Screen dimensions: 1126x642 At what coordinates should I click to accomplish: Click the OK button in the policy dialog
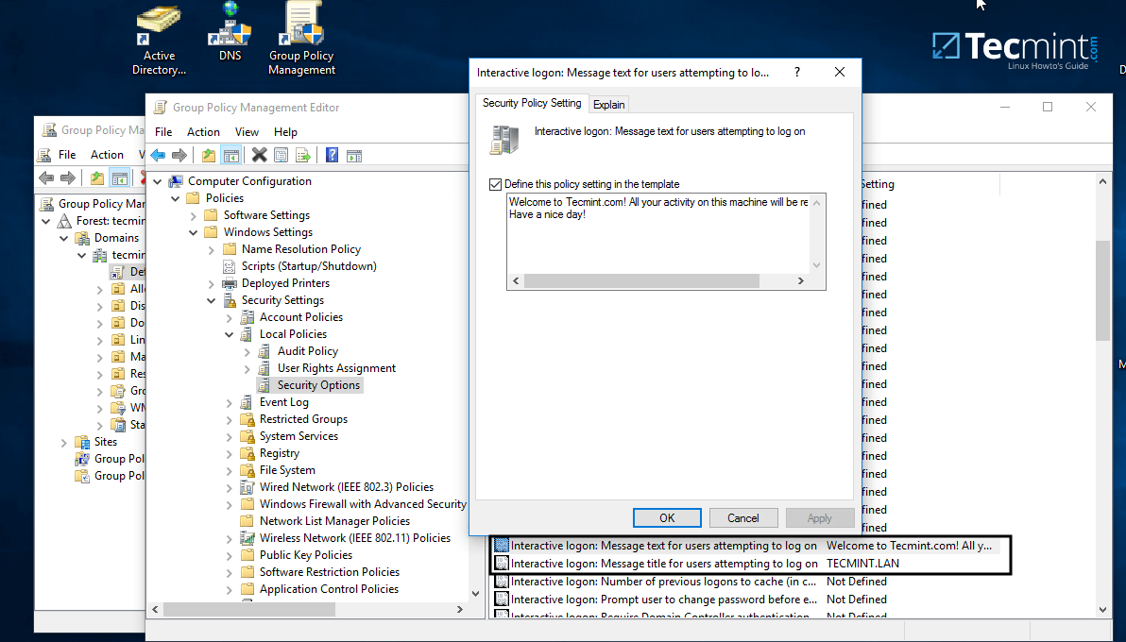[x=666, y=517]
